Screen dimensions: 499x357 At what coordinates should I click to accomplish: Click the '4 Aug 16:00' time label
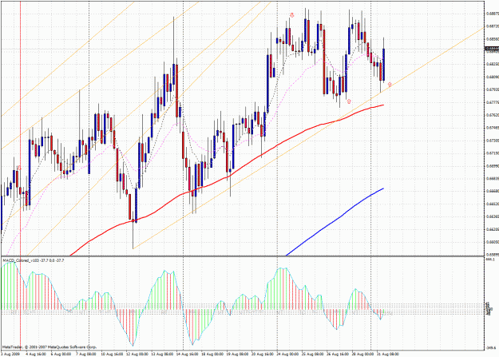click(36, 354)
